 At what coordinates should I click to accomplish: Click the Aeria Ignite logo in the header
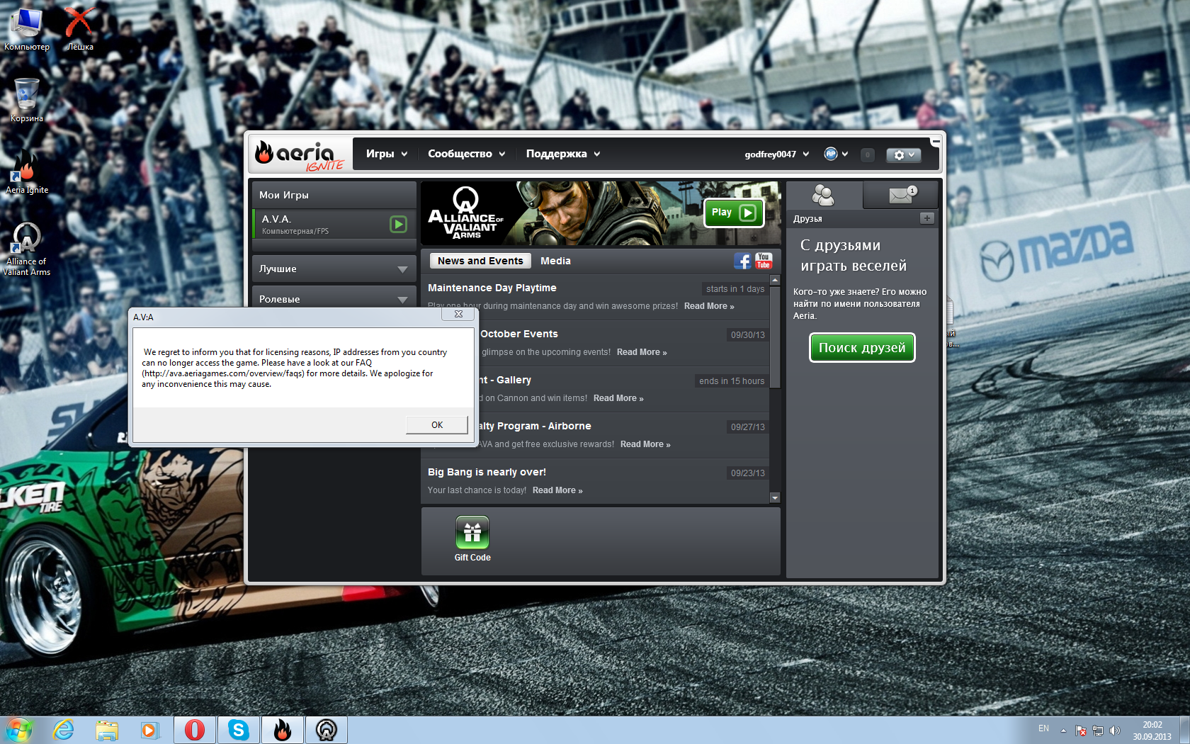pos(300,155)
